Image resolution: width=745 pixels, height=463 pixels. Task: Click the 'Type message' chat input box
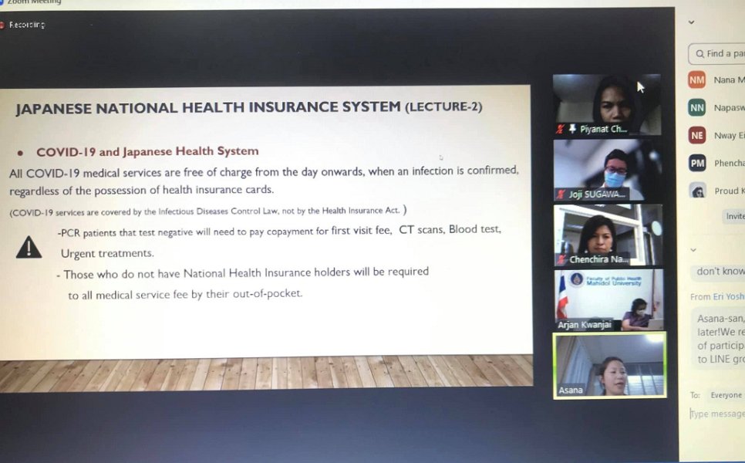[717, 414]
